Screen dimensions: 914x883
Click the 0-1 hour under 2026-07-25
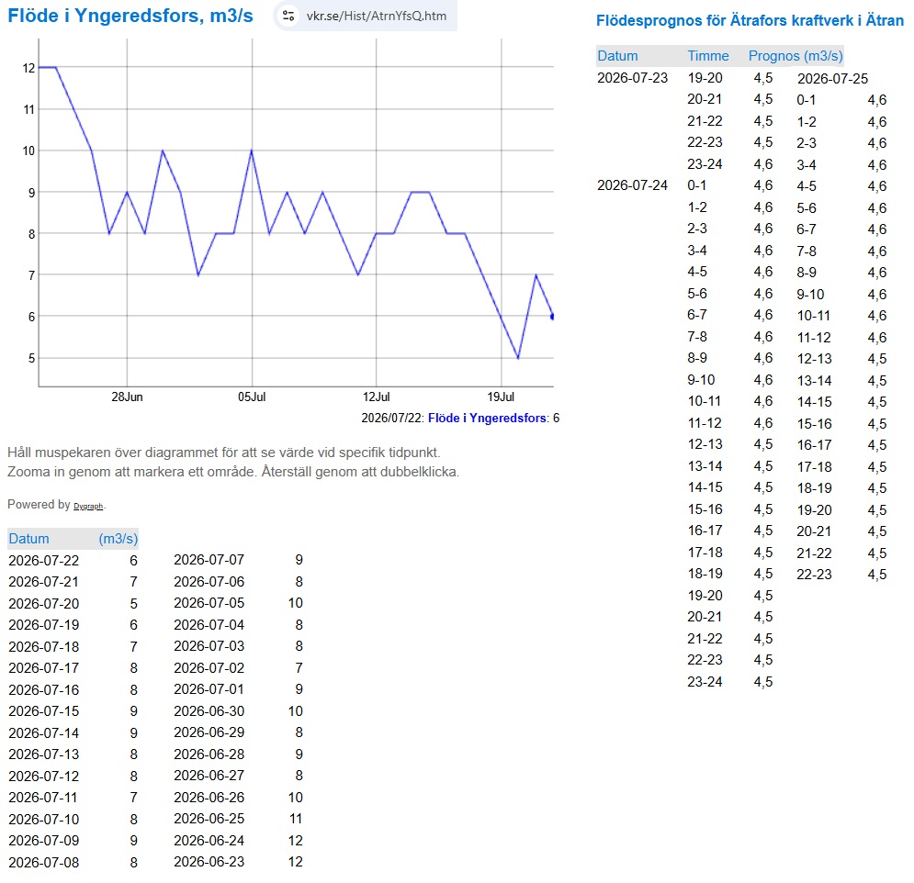point(807,100)
